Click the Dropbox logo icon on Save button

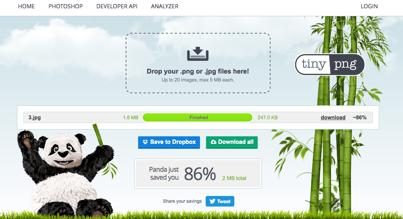click(x=145, y=142)
